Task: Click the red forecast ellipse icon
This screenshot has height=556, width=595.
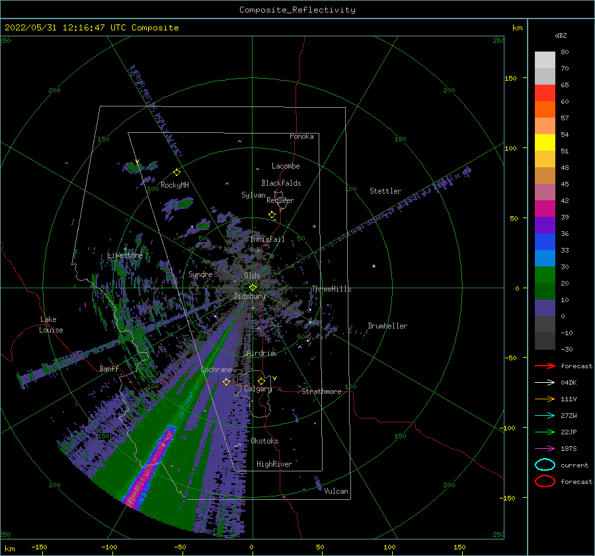Action: pos(545,481)
